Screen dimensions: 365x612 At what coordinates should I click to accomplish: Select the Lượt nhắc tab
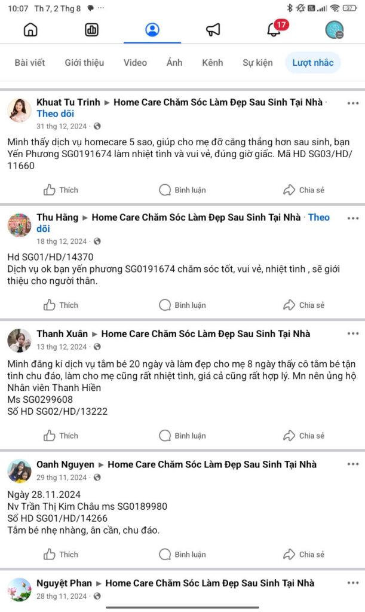point(313,62)
